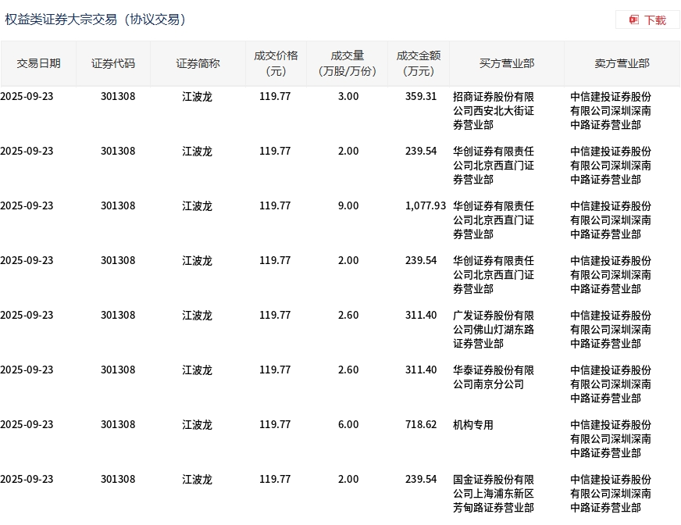The width and height of the screenshot is (681, 525).
Task: Click the date in the 718.62 row
Action: [27, 424]
